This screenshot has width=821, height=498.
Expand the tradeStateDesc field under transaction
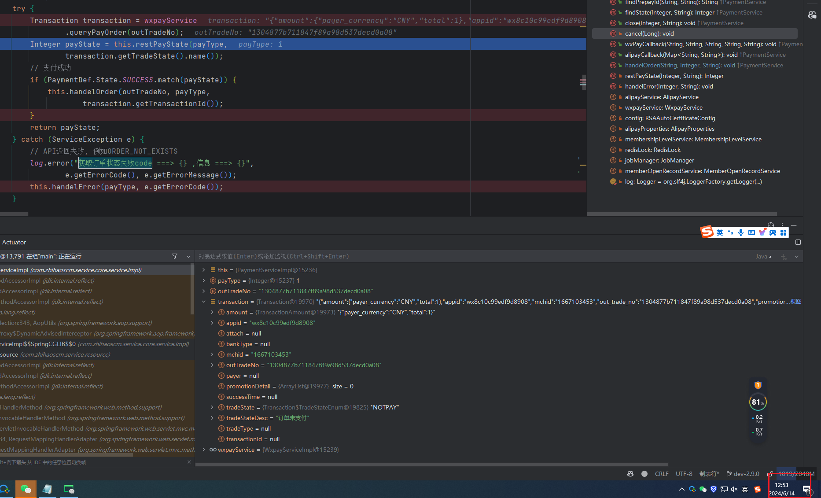tap(212, 418)
